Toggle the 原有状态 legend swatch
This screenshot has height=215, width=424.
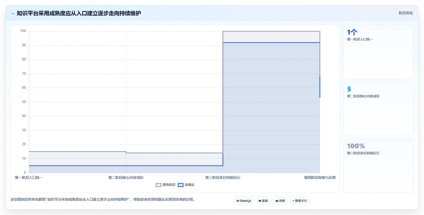159,185
